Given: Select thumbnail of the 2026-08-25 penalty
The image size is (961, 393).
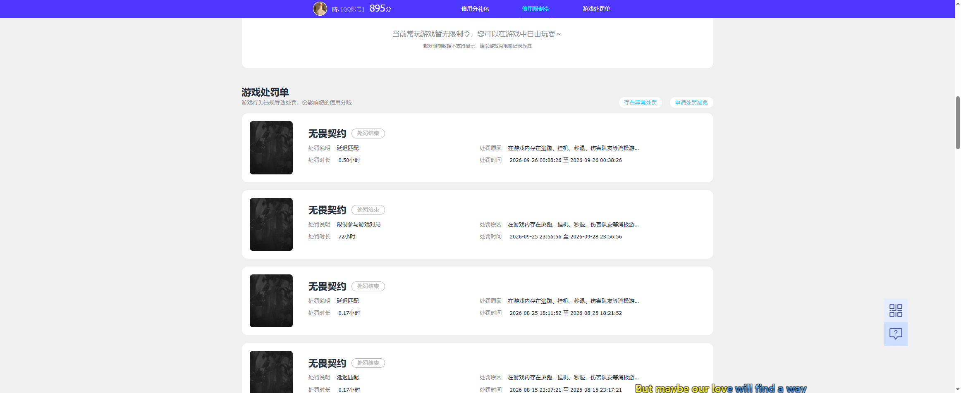Looking at the screenshot, I should (x=271, y=301).
